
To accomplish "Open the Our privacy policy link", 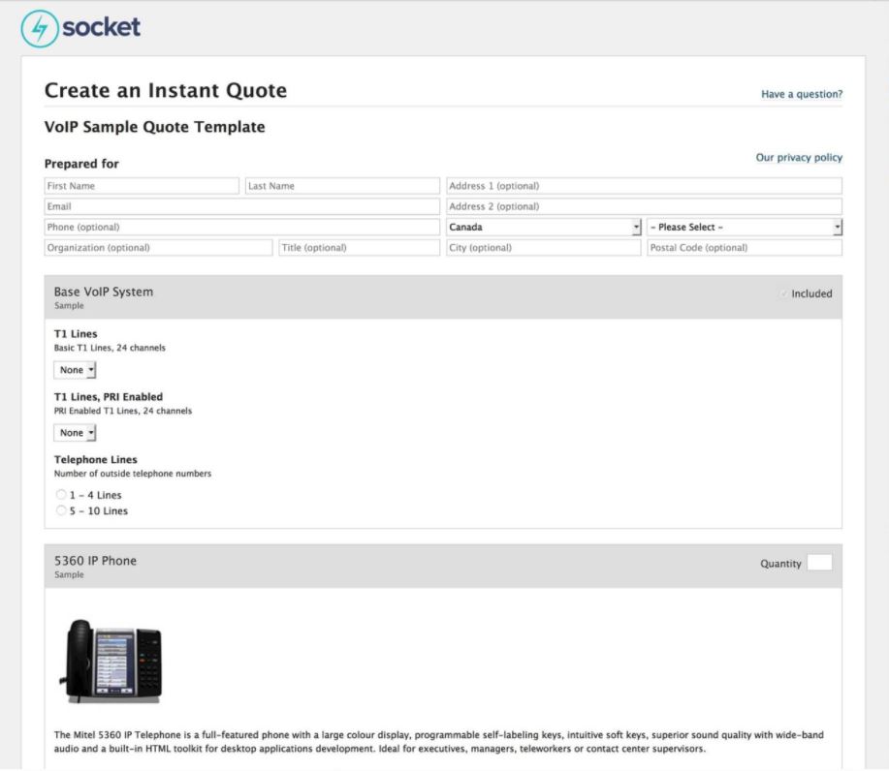I will pyautogui.click(x=799, y=157).
